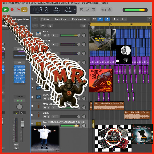Image resolution: width=154 pixels, height=154 pixels.
Task: Click the TAG track pan knob
Action: coord(84,126)
